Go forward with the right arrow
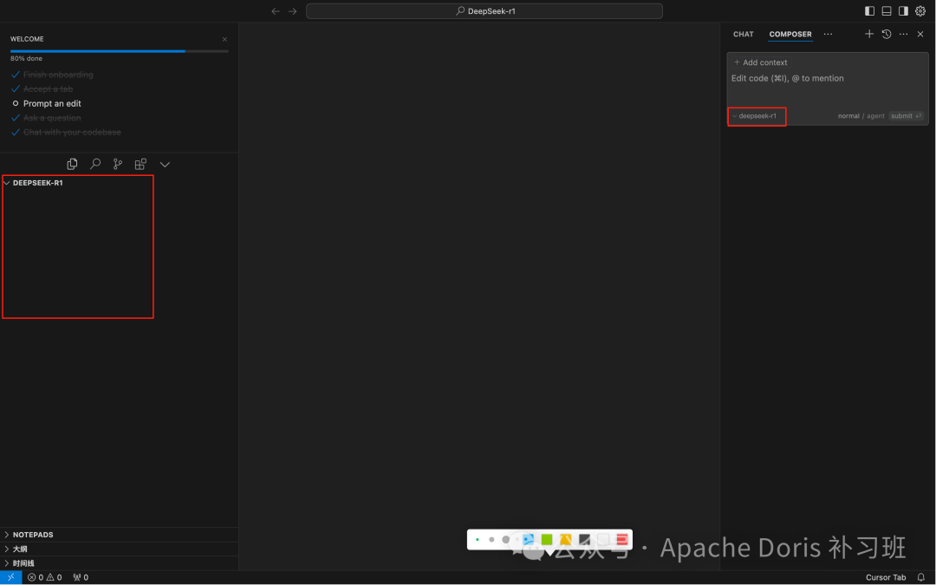The width and height of the screenshot is (936, 585). 293,11
